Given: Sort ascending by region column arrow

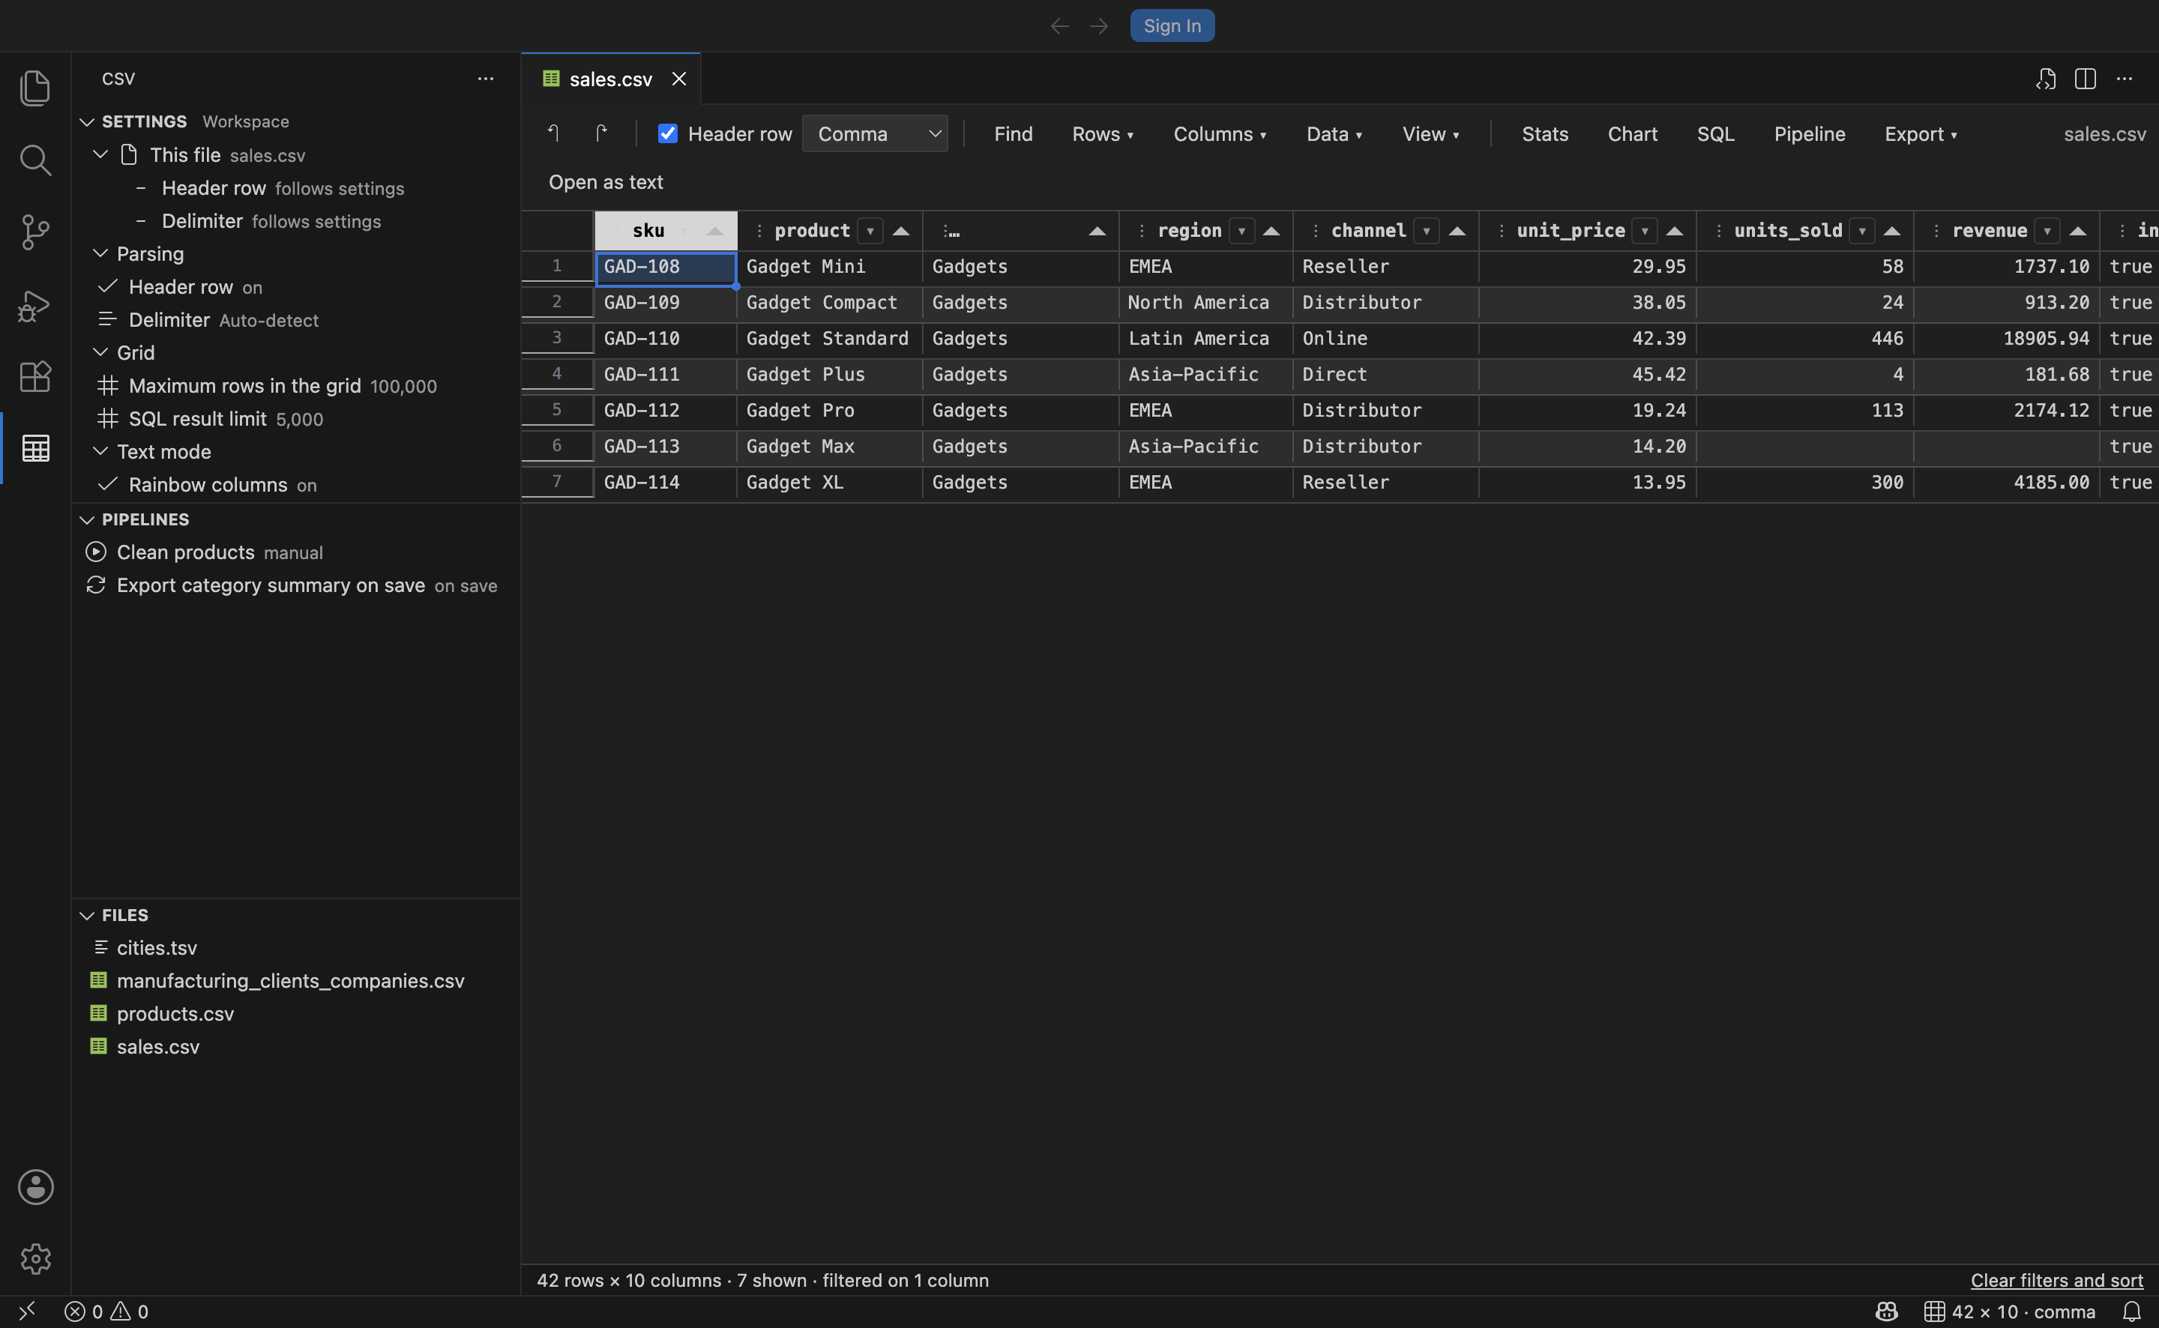Looking at the screenshot, I should coord(1271,231).
